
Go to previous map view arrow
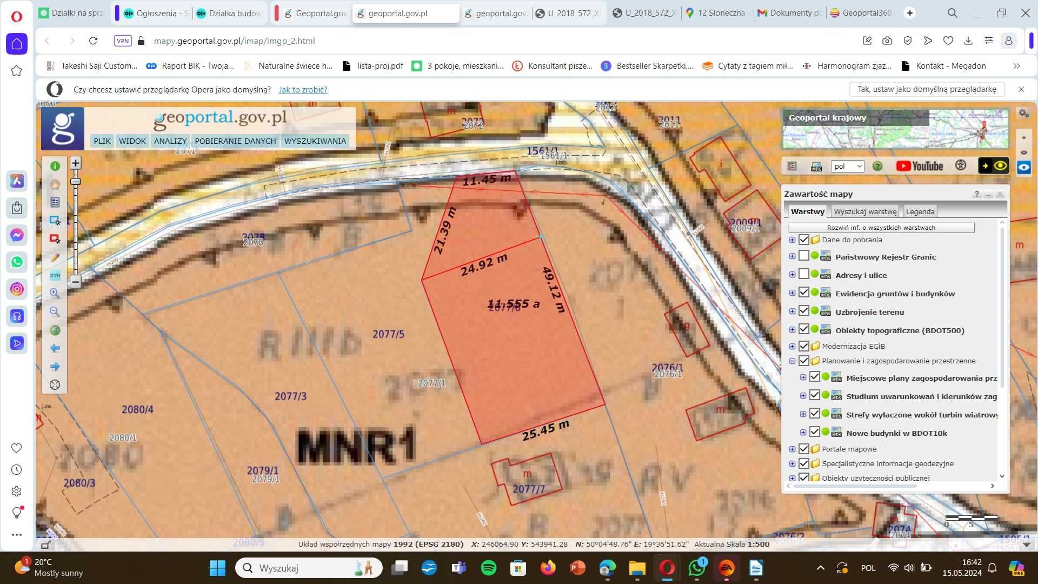55,348
